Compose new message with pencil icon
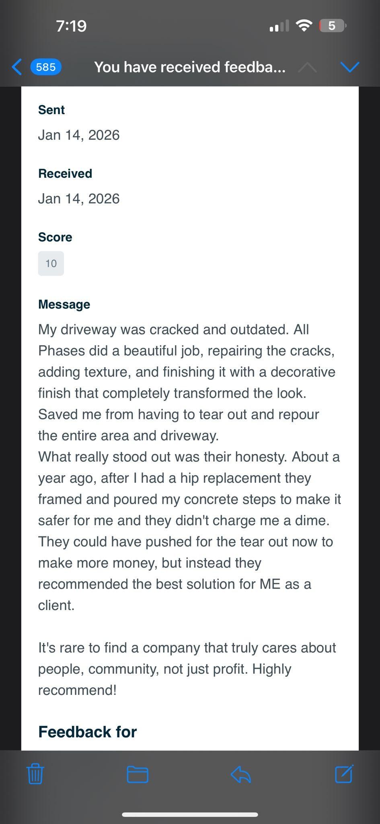The height and width of the screenshot is (824, 380). 344,774
